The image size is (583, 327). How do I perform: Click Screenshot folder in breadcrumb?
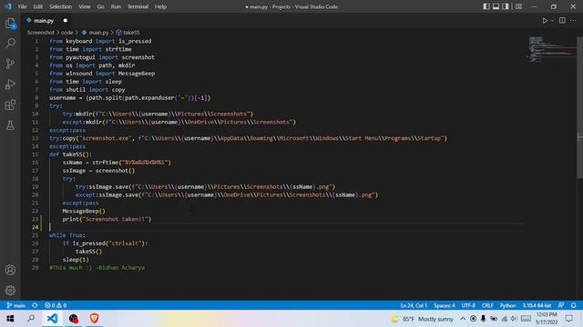[40, 33]
